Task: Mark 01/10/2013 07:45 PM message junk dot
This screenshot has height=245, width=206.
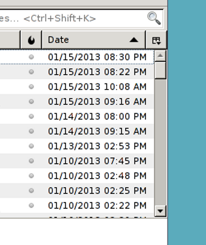Action: click(31, 161)
